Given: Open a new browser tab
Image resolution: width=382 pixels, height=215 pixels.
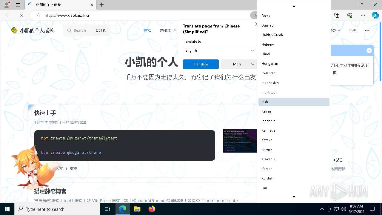Looking at the screenshot, I should 102,5.
